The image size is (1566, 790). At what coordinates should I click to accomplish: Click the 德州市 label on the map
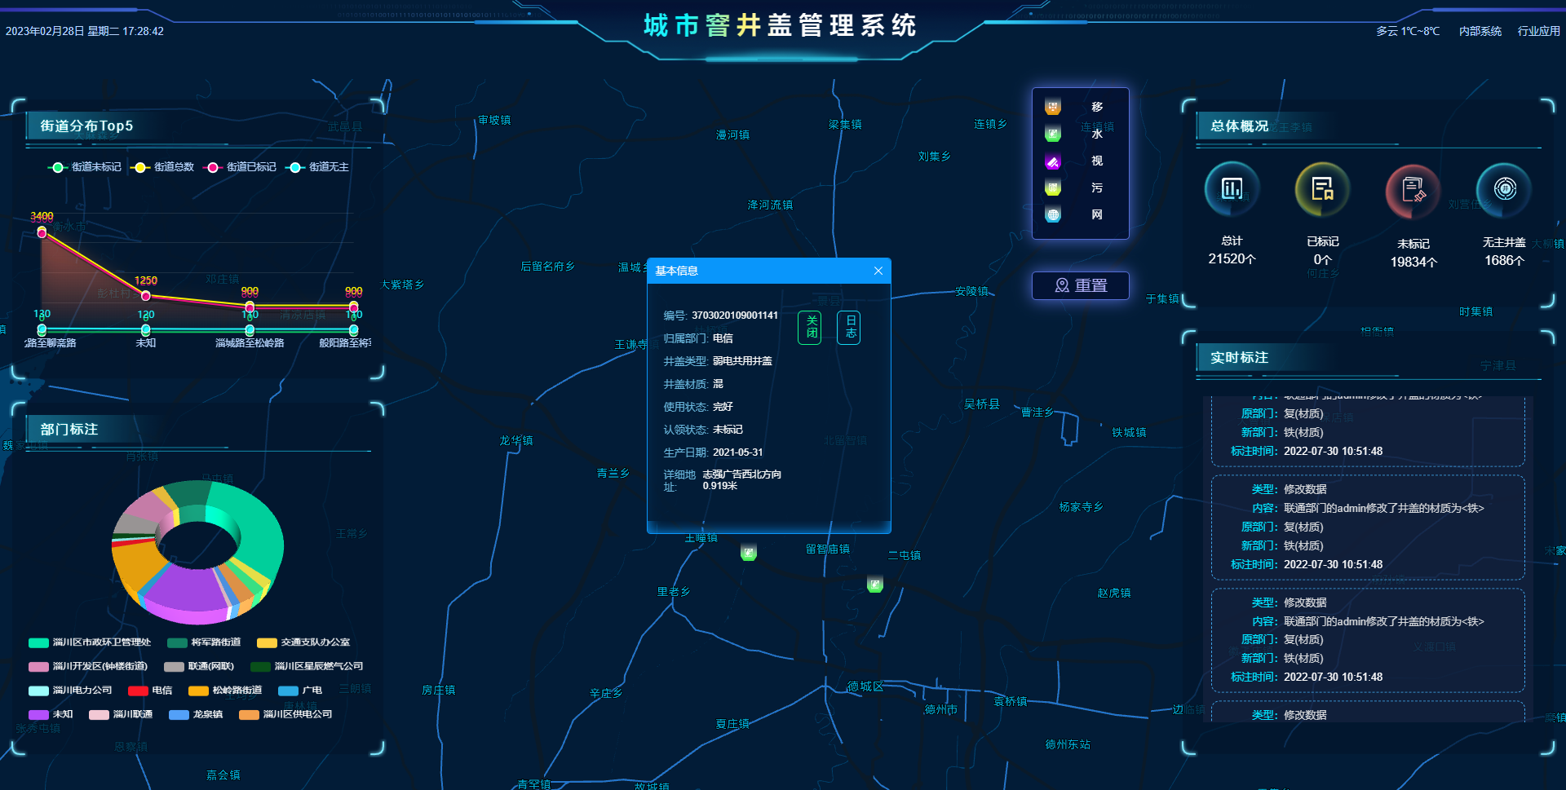click(940, 709)
